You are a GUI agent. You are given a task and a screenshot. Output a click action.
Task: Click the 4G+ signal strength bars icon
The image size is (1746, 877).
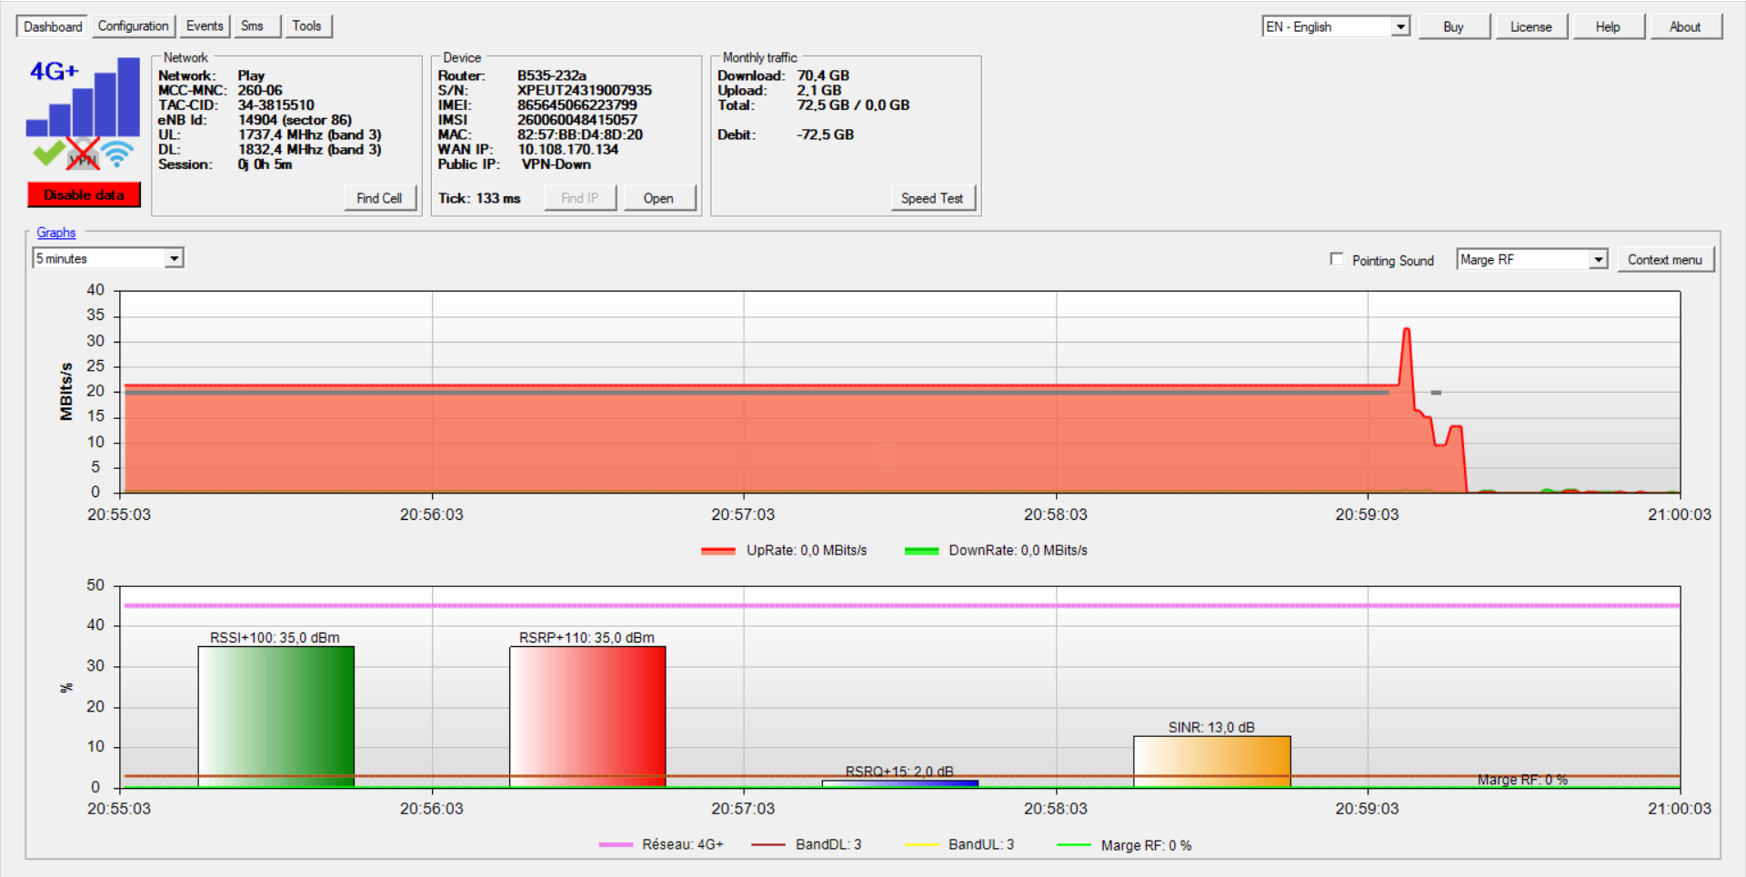pos(83,97)
